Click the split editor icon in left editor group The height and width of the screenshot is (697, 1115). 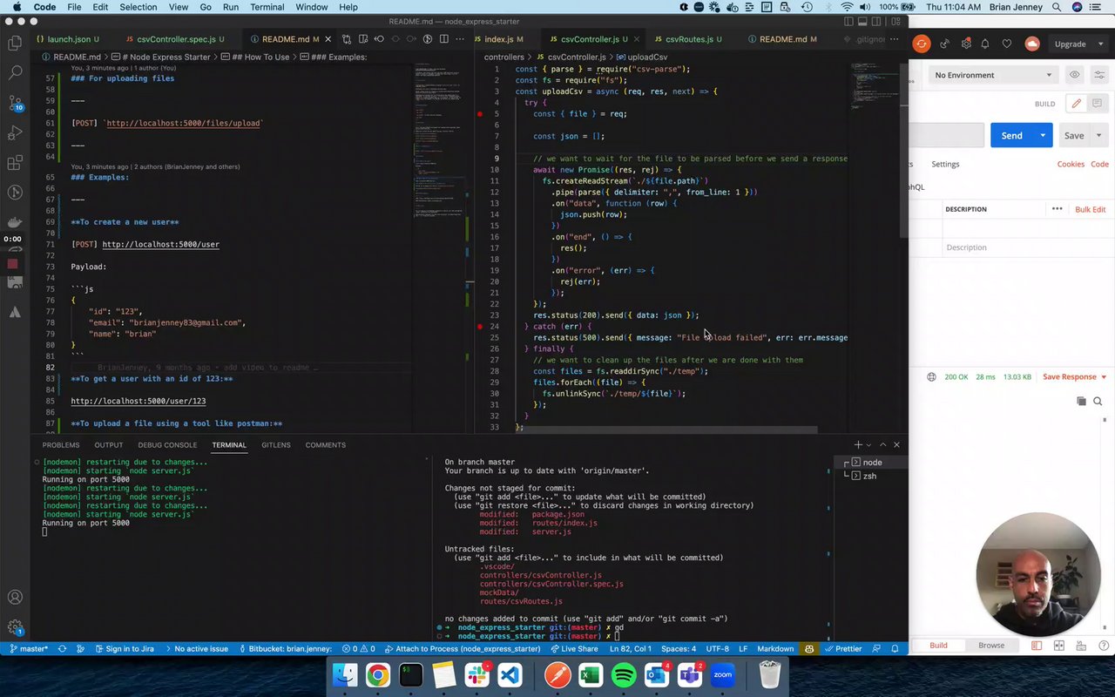(x=443, y=39)
